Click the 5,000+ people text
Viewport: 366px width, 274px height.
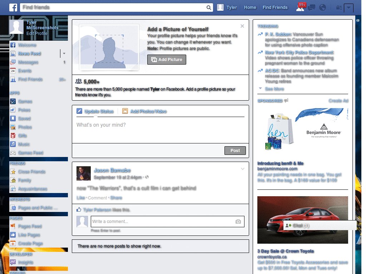tap(91, 82)
